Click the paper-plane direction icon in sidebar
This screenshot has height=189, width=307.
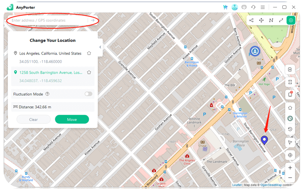pos(290,143)
